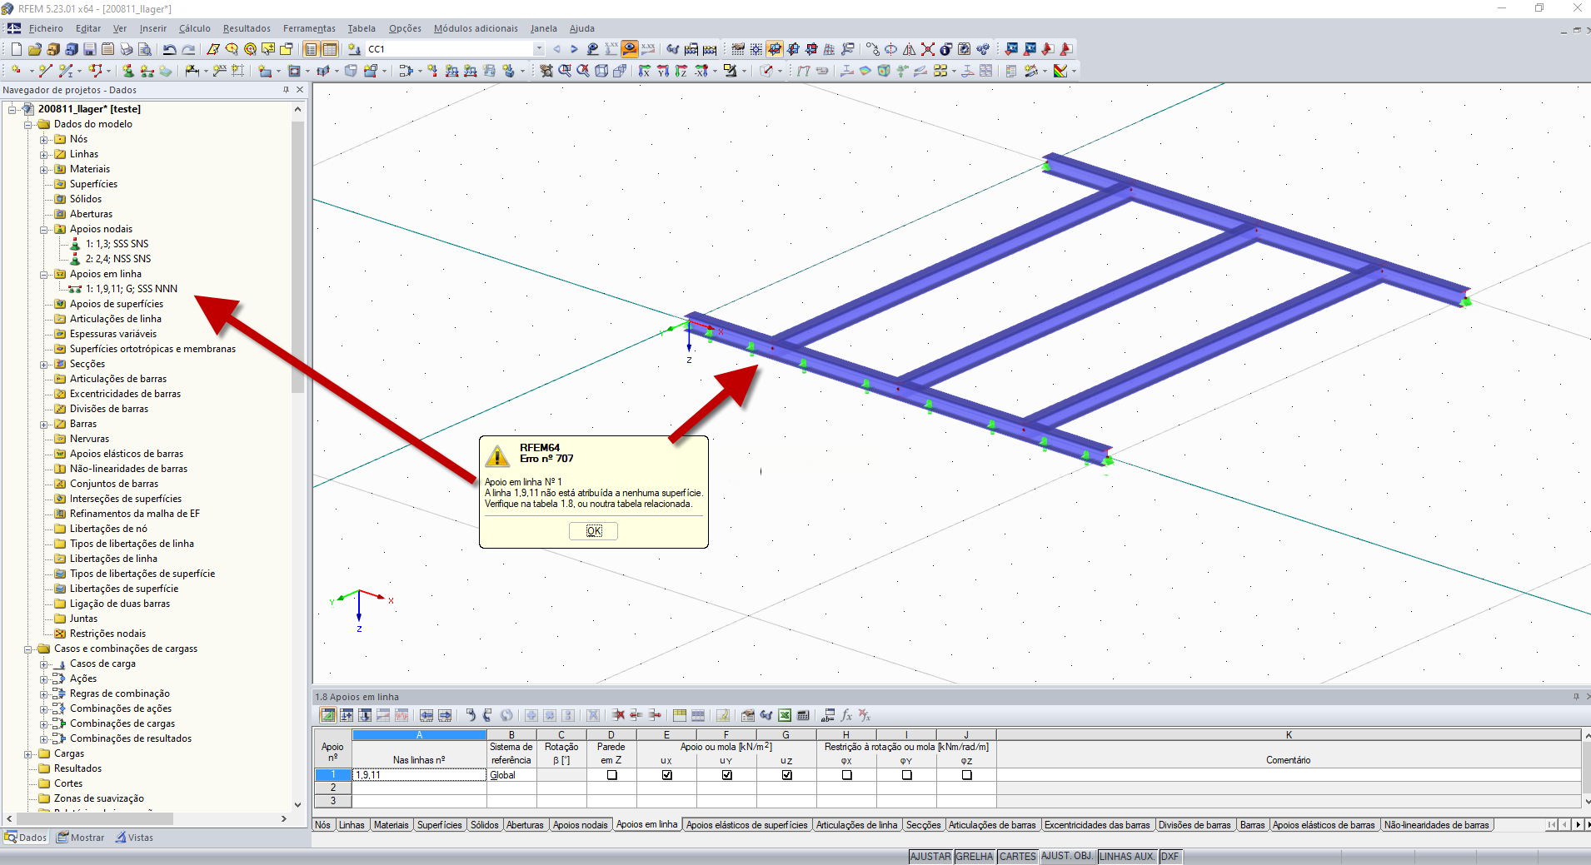This screenshot has width=1591, height=865.
Task: Toggle the table panel display
Action: coord(329,49)
